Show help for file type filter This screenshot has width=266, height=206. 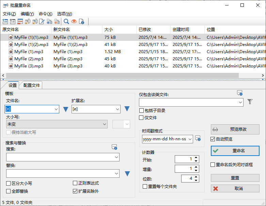pos(240,93)
